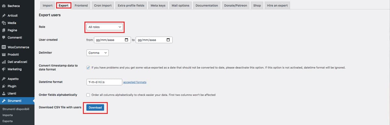The width and height of the screenshot is (390, 125).
Task: Click the WooCommerce logo icon
Action: (x=4, y=47)
